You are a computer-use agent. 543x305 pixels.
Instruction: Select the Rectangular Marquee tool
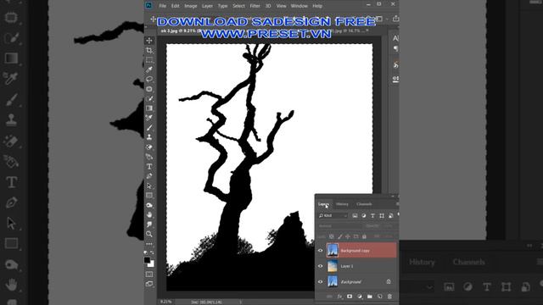(149, 60)
